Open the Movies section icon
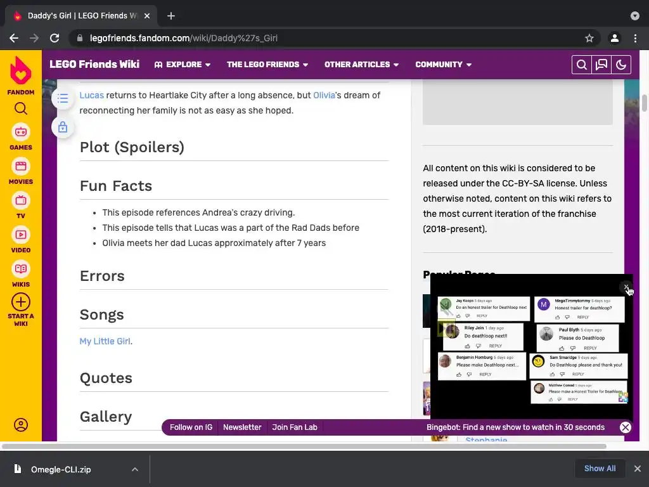 pyautogui.click(x=21, y=167)
